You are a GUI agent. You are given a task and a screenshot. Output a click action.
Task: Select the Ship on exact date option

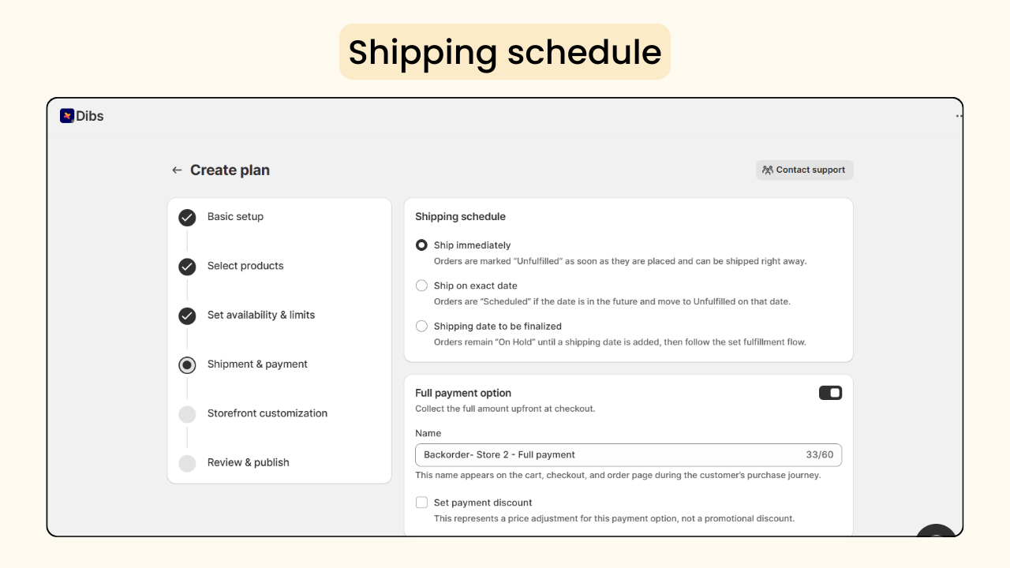[421, 286]
